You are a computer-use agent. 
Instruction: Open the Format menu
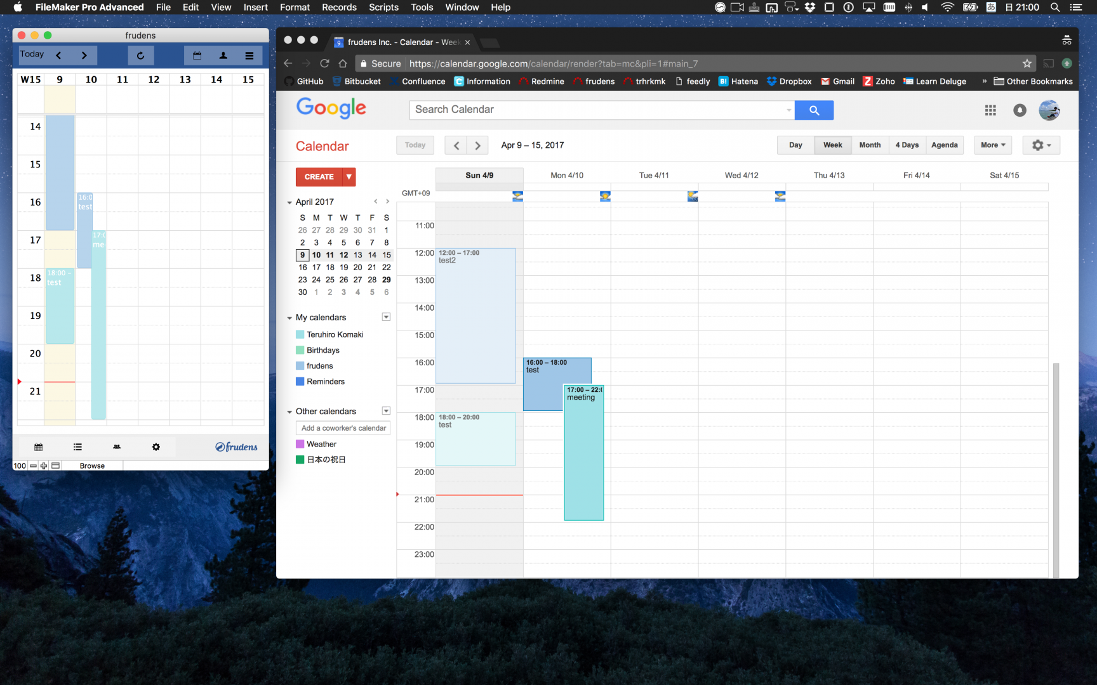click(x=295, y=8)
